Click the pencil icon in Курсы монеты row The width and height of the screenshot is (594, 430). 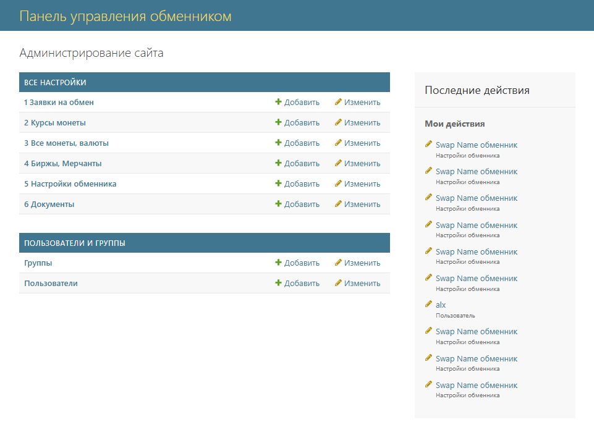pyautogui.click(x=338, y=123)
